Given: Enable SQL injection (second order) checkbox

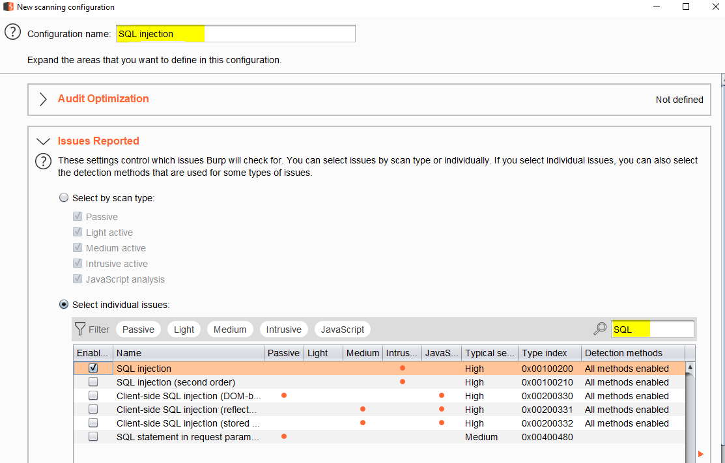Looking at the screenshot, I should (x=93, y=382).
